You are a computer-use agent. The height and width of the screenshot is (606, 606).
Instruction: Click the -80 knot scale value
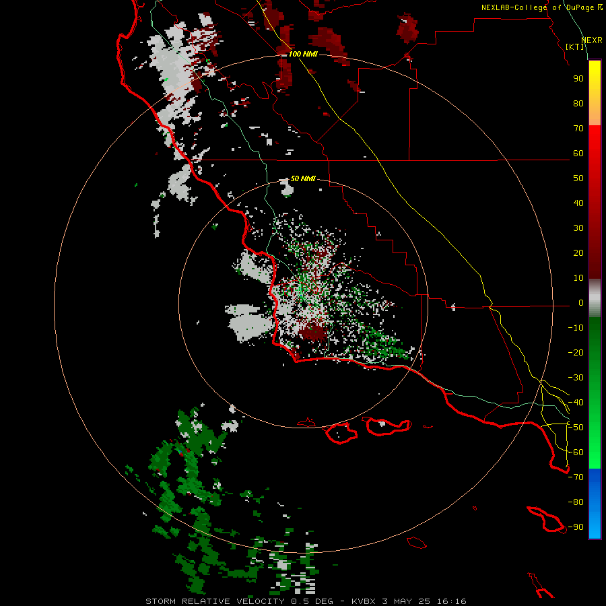click(x=576, y=502)
